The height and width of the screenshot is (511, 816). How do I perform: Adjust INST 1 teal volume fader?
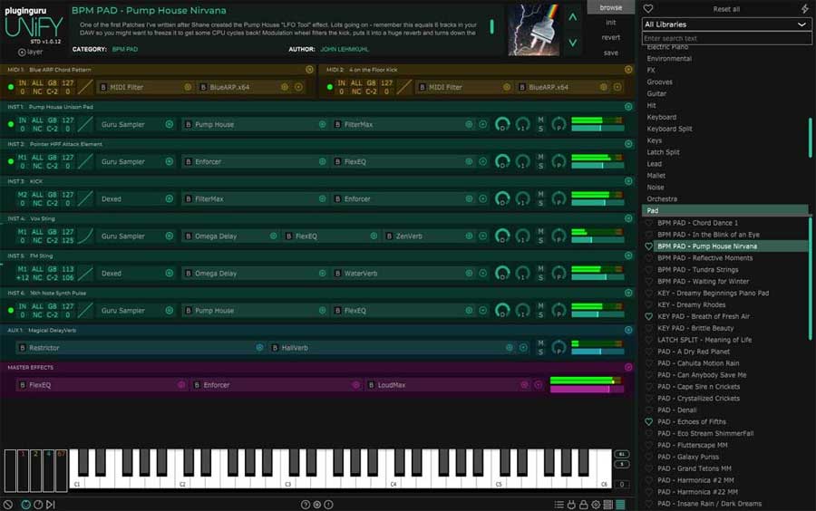pos(597,128)
